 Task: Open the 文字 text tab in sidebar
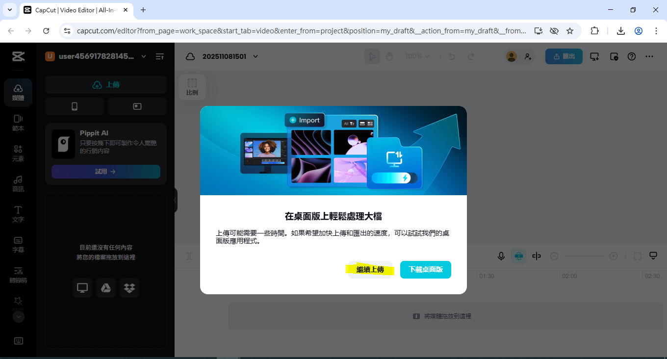[18, 214]
